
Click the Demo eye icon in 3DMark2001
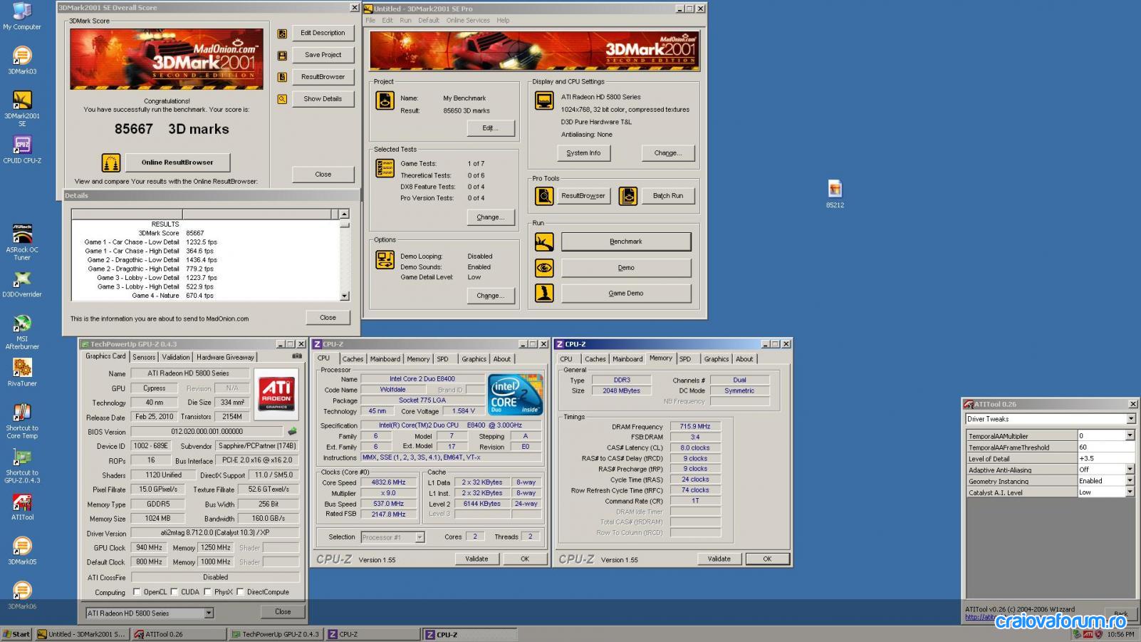click(x=544, y=268)
